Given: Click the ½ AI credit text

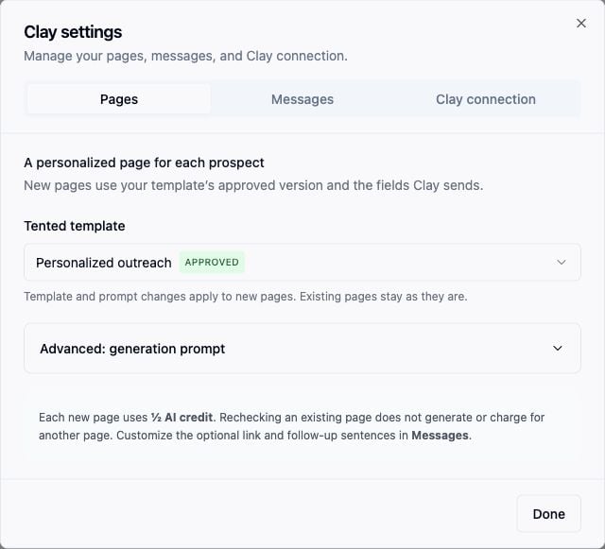Looking at the screenshot, I should click(x=181, y=418).
